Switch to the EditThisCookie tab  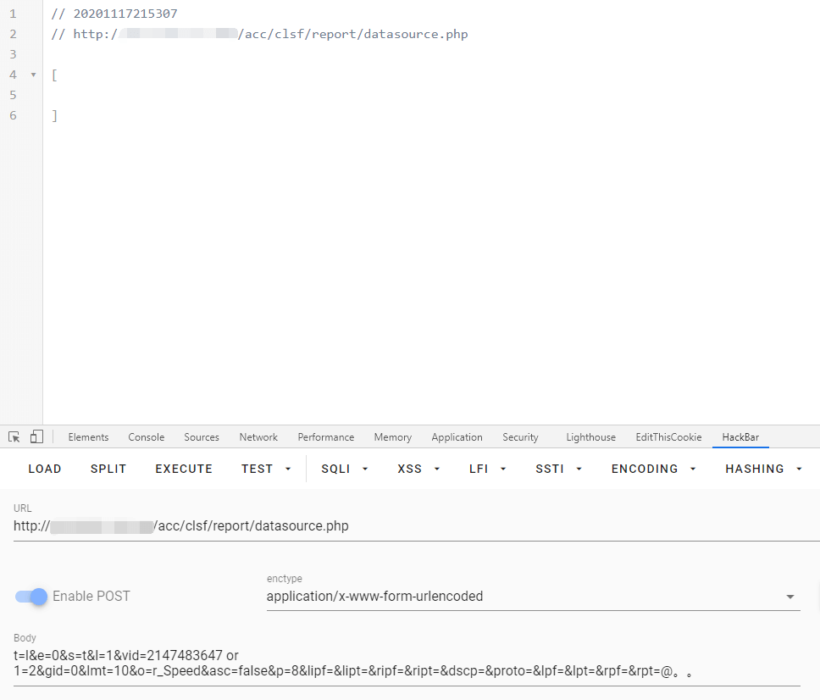coord(668,437)
